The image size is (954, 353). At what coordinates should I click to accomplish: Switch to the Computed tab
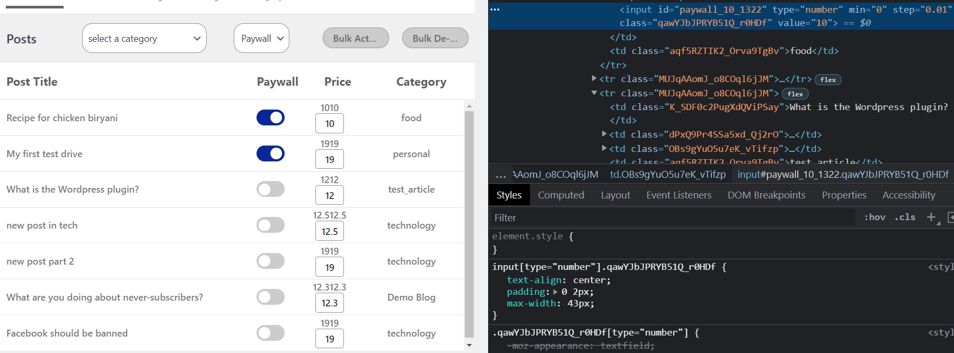[561, 195]
